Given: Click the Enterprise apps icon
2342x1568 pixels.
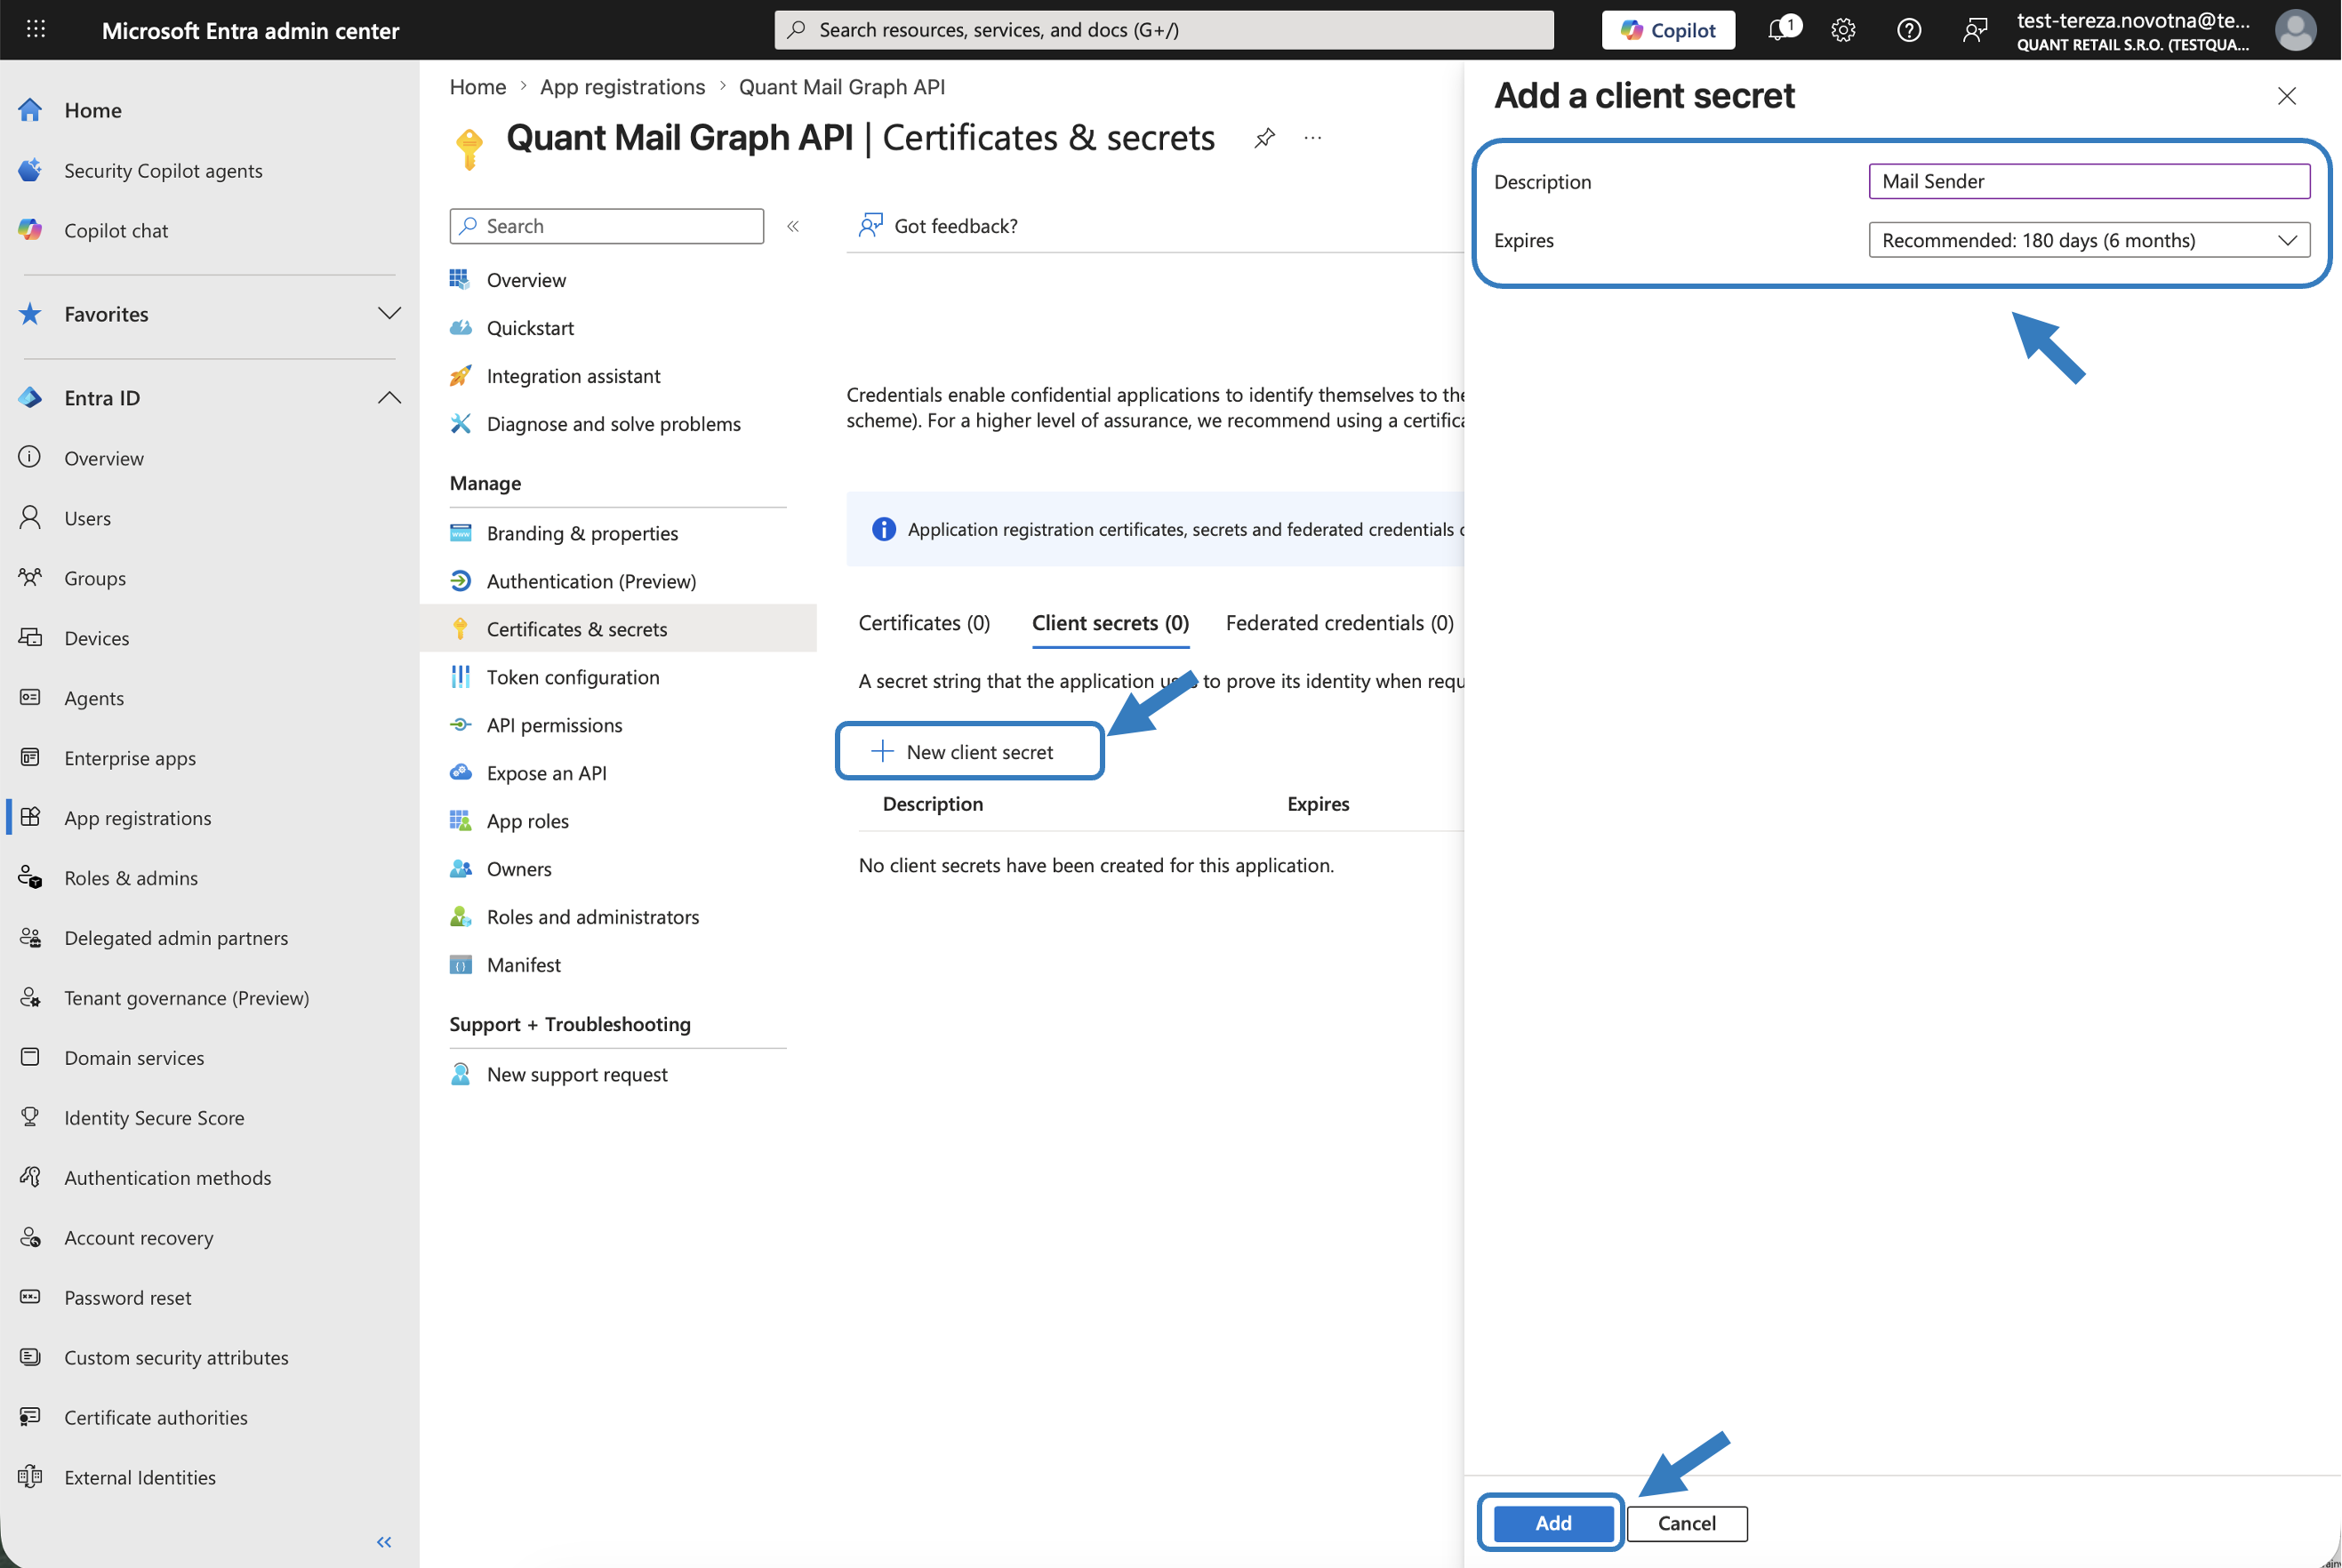Looking at the screenshot, I should click(x=30, y=758).
